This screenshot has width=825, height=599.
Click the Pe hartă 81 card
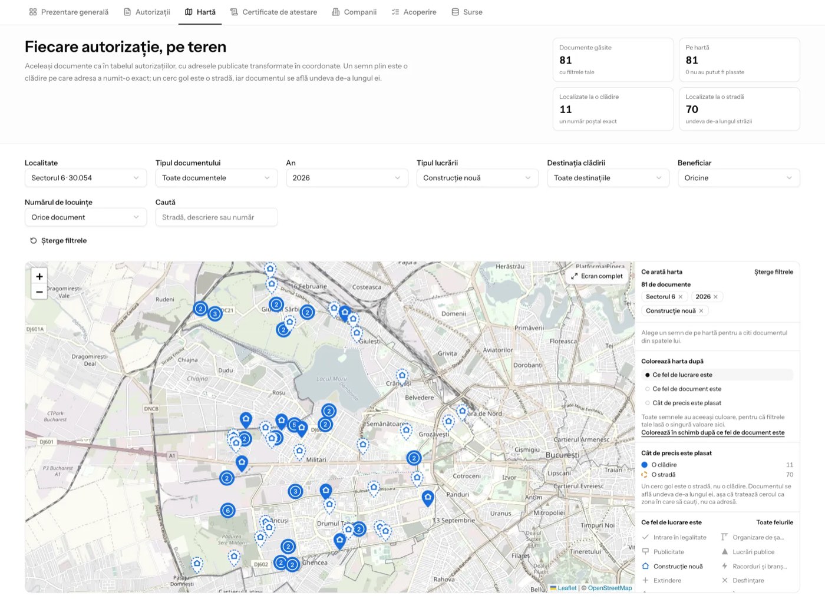739,59
